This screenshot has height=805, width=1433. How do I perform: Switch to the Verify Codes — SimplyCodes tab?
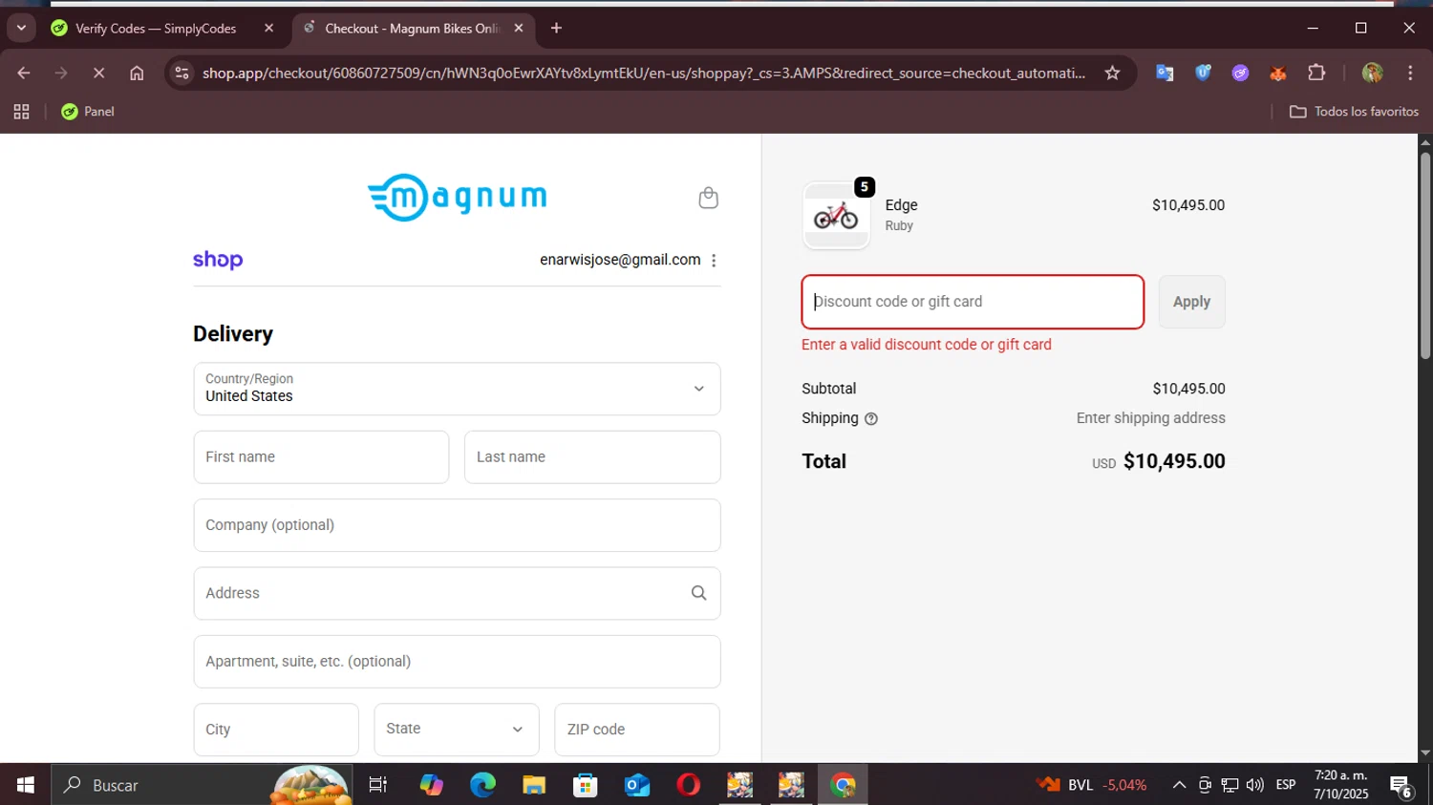coord(155,29)
